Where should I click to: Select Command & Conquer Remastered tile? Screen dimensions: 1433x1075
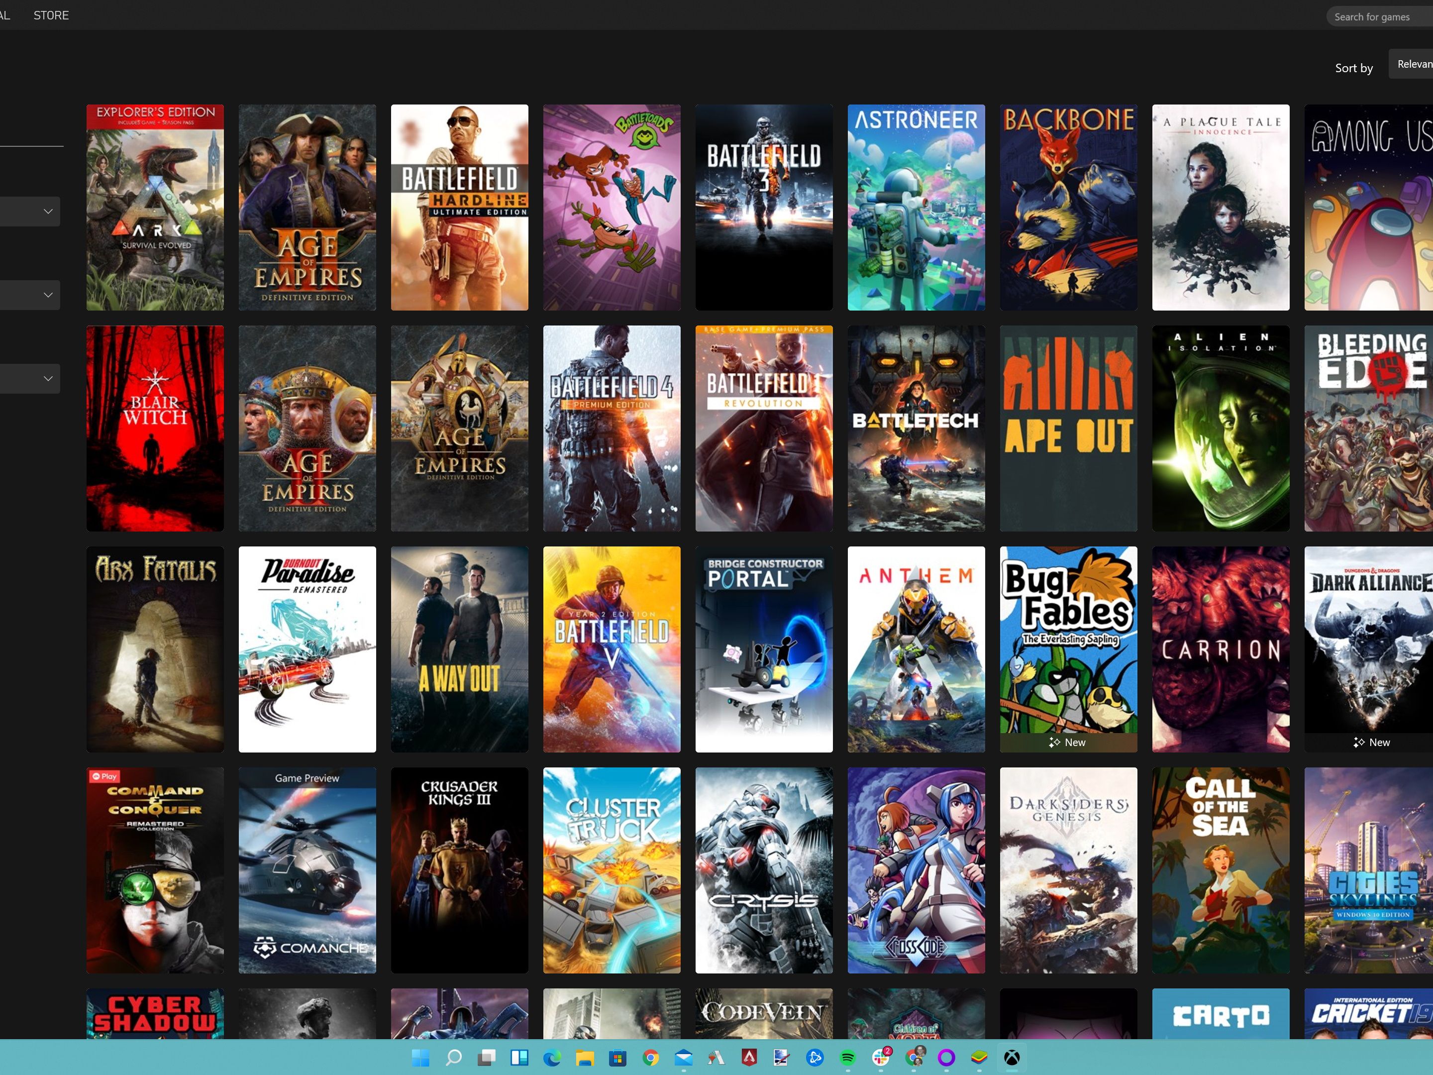click(155, 869)
